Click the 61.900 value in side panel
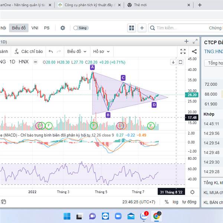223x223 pixels. click(211, 104)
